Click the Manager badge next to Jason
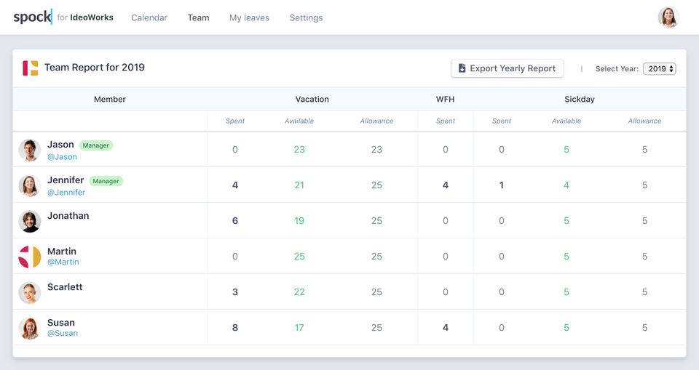Viewport: 699px width, 370px height. tap(95, 145)
